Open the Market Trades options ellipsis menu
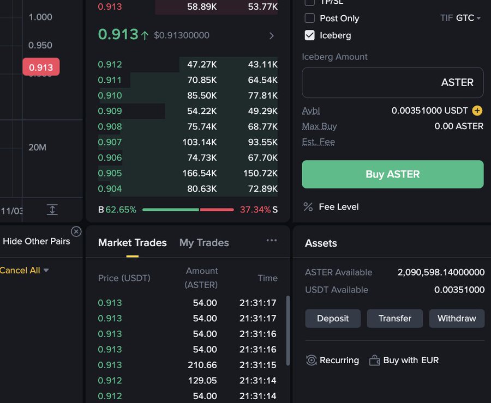 tap(272, 240)
